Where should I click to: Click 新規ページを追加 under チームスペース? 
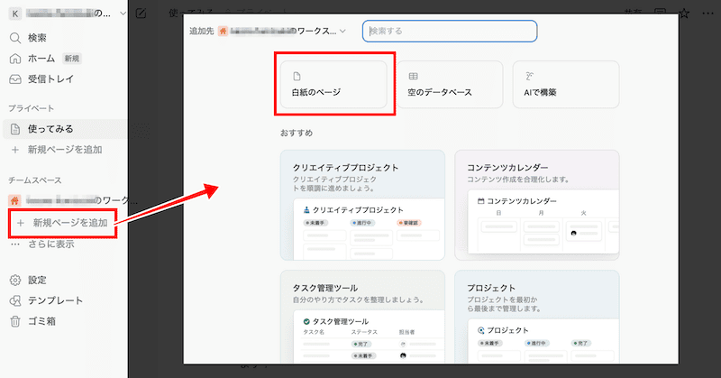63,222
